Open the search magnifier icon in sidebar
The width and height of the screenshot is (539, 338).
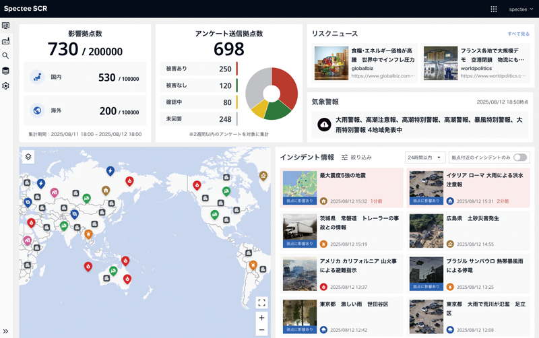pyautogui.click(x=6, y=56)
